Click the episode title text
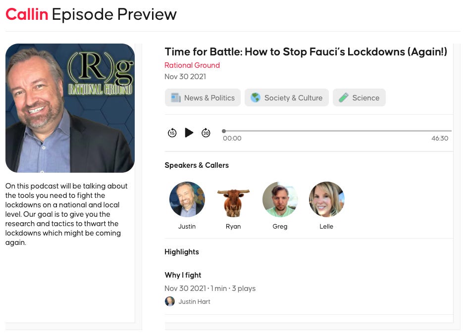The height and width of the screenshot is (335, 465). click(306, 52)
